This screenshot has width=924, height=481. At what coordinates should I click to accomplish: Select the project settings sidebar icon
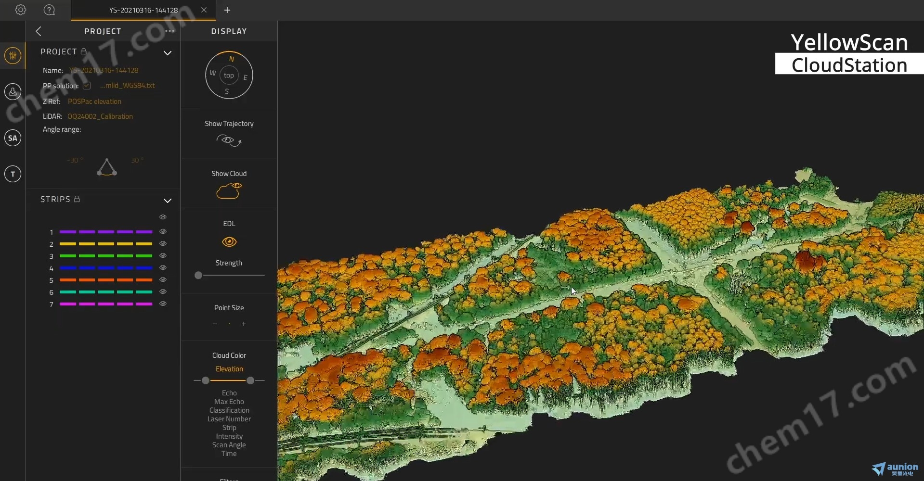click(x=13, y=55)
